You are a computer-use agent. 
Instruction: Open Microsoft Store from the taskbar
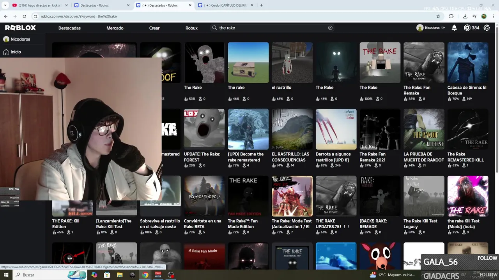[107, 275]
